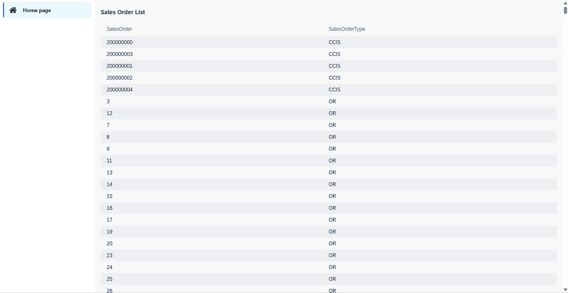Click the SalesOrderType column header
568x293 pixels.
[x=346, y=29]
